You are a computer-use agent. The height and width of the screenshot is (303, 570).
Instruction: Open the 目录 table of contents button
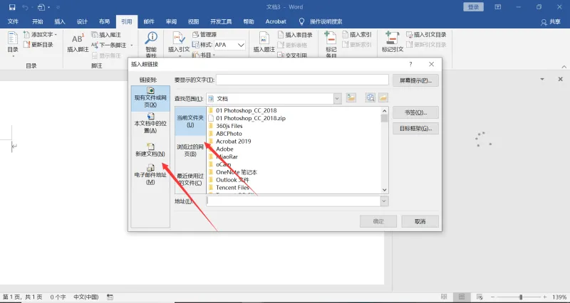pyautogui.click(x=13, y=43)
